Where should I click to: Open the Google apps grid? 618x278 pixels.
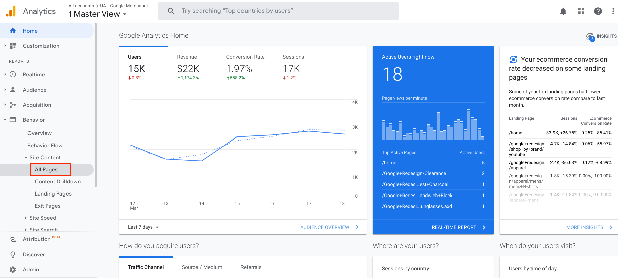coord(581,11)
